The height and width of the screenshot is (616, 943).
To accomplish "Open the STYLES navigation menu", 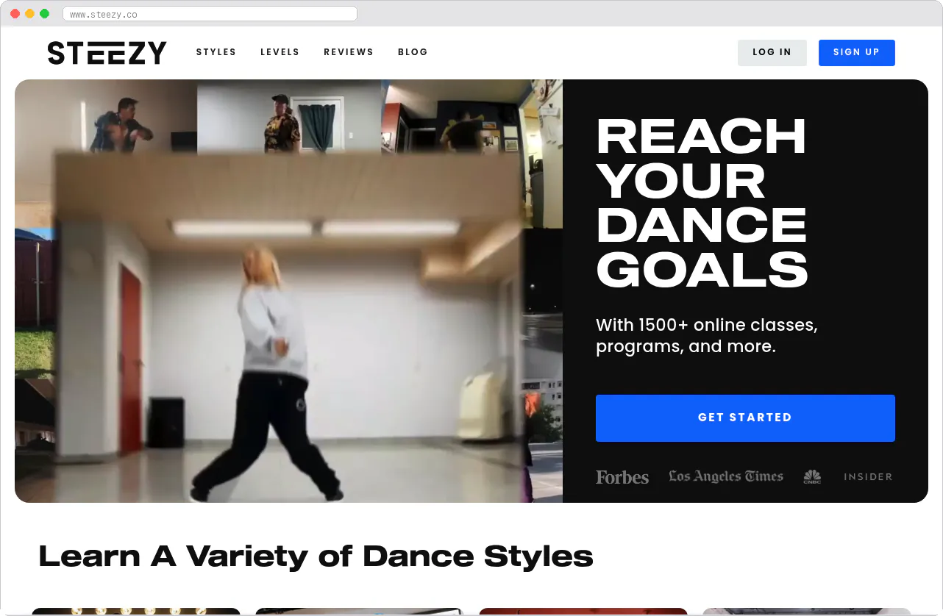I will click(x=216, y=52).
